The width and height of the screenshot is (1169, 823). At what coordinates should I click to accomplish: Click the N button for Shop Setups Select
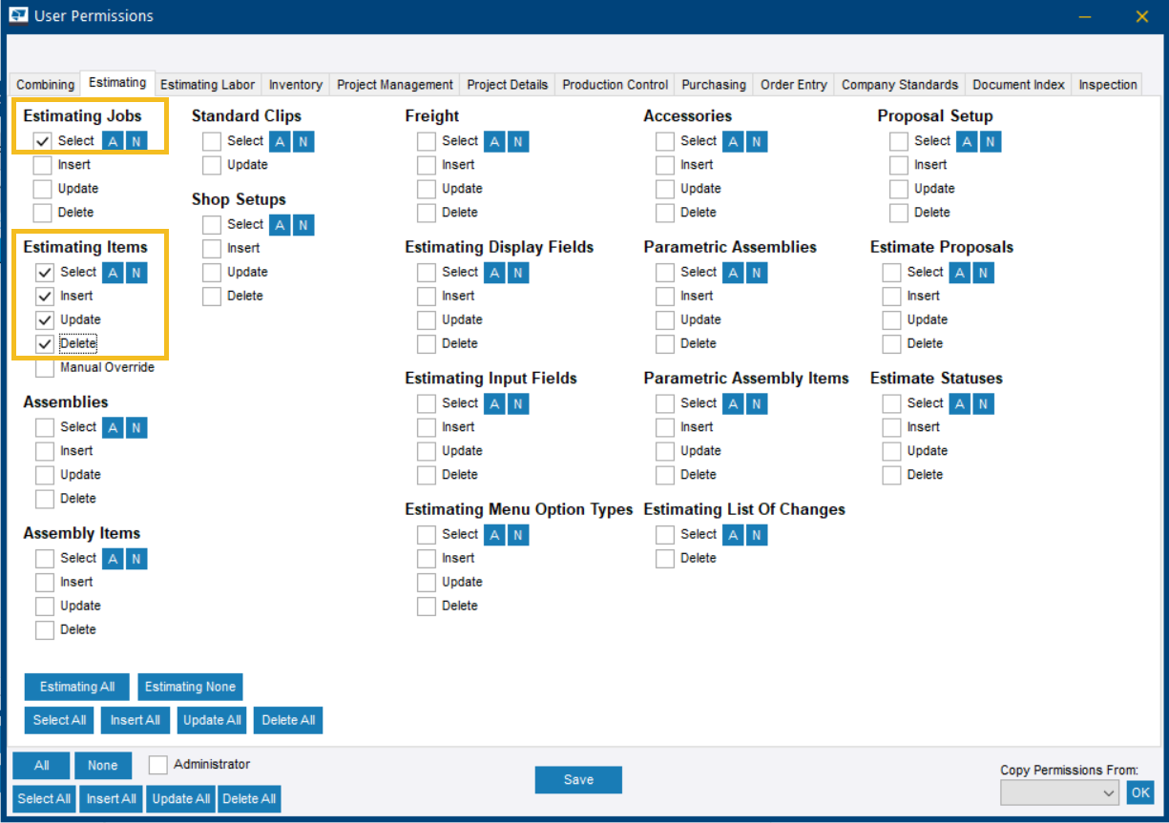tap(303, 225)
